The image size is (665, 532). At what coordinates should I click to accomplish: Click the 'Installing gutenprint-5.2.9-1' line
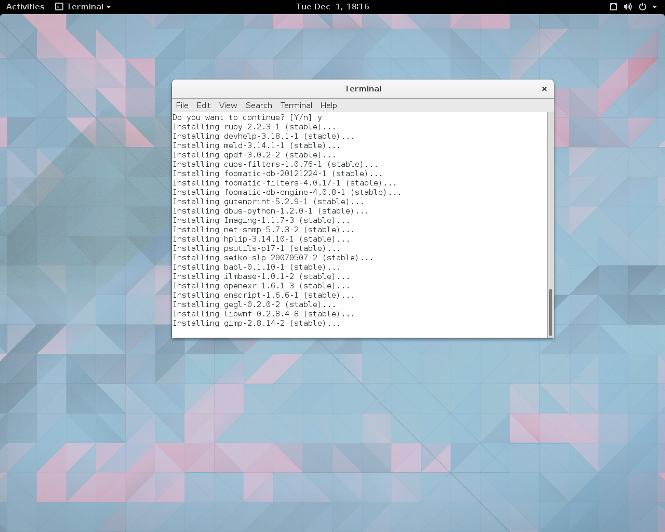coord(268,202)
